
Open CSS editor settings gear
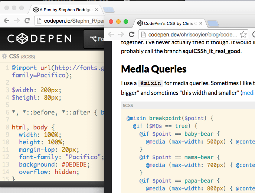tap(4, 57)
